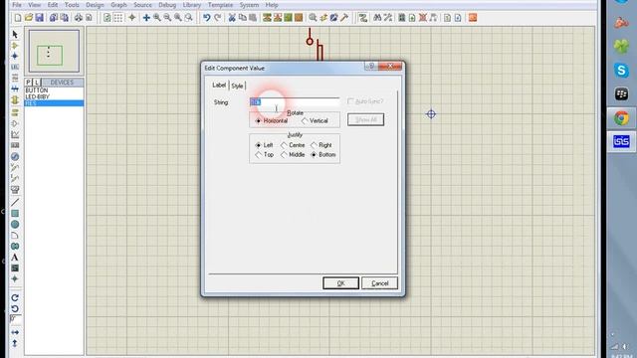Select the Junction Dot tool
Viewport: 637px width, 358px height.
tap(15, 56)
